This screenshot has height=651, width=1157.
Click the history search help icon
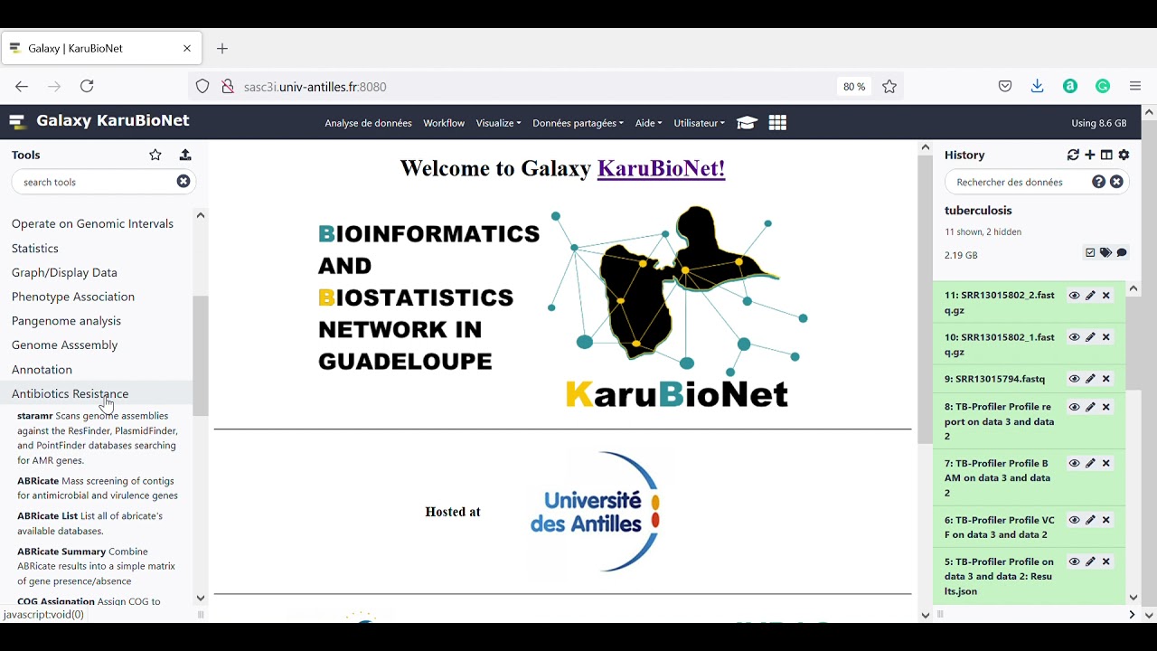coord(1099,182)
